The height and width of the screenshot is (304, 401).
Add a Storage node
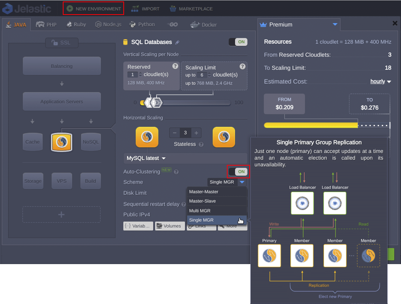click(33, 181)
